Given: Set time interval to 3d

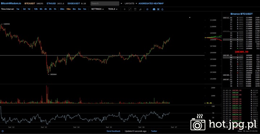Looking at the screenshot, I should (x=24, y=9).
